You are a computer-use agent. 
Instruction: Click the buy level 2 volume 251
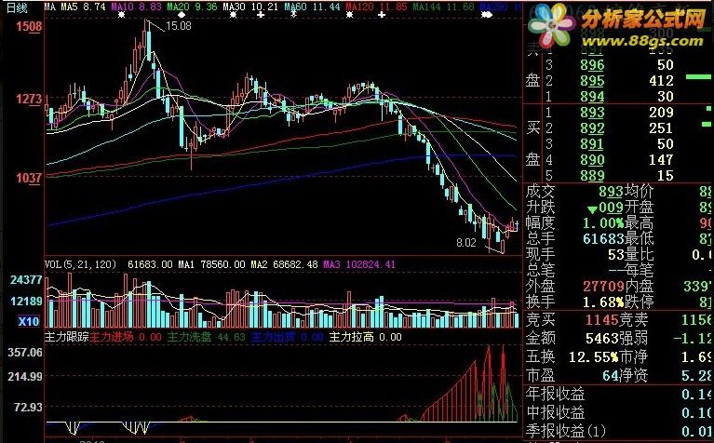662,128
